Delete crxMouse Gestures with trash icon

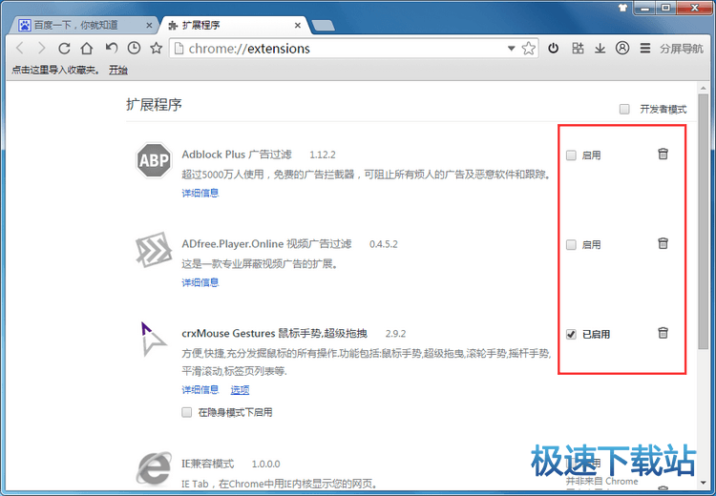point(663,333)
